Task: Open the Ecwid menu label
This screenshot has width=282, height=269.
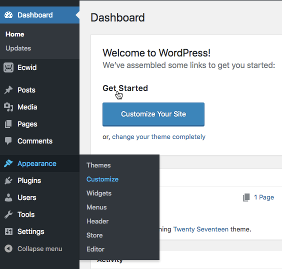Action: 27,67
